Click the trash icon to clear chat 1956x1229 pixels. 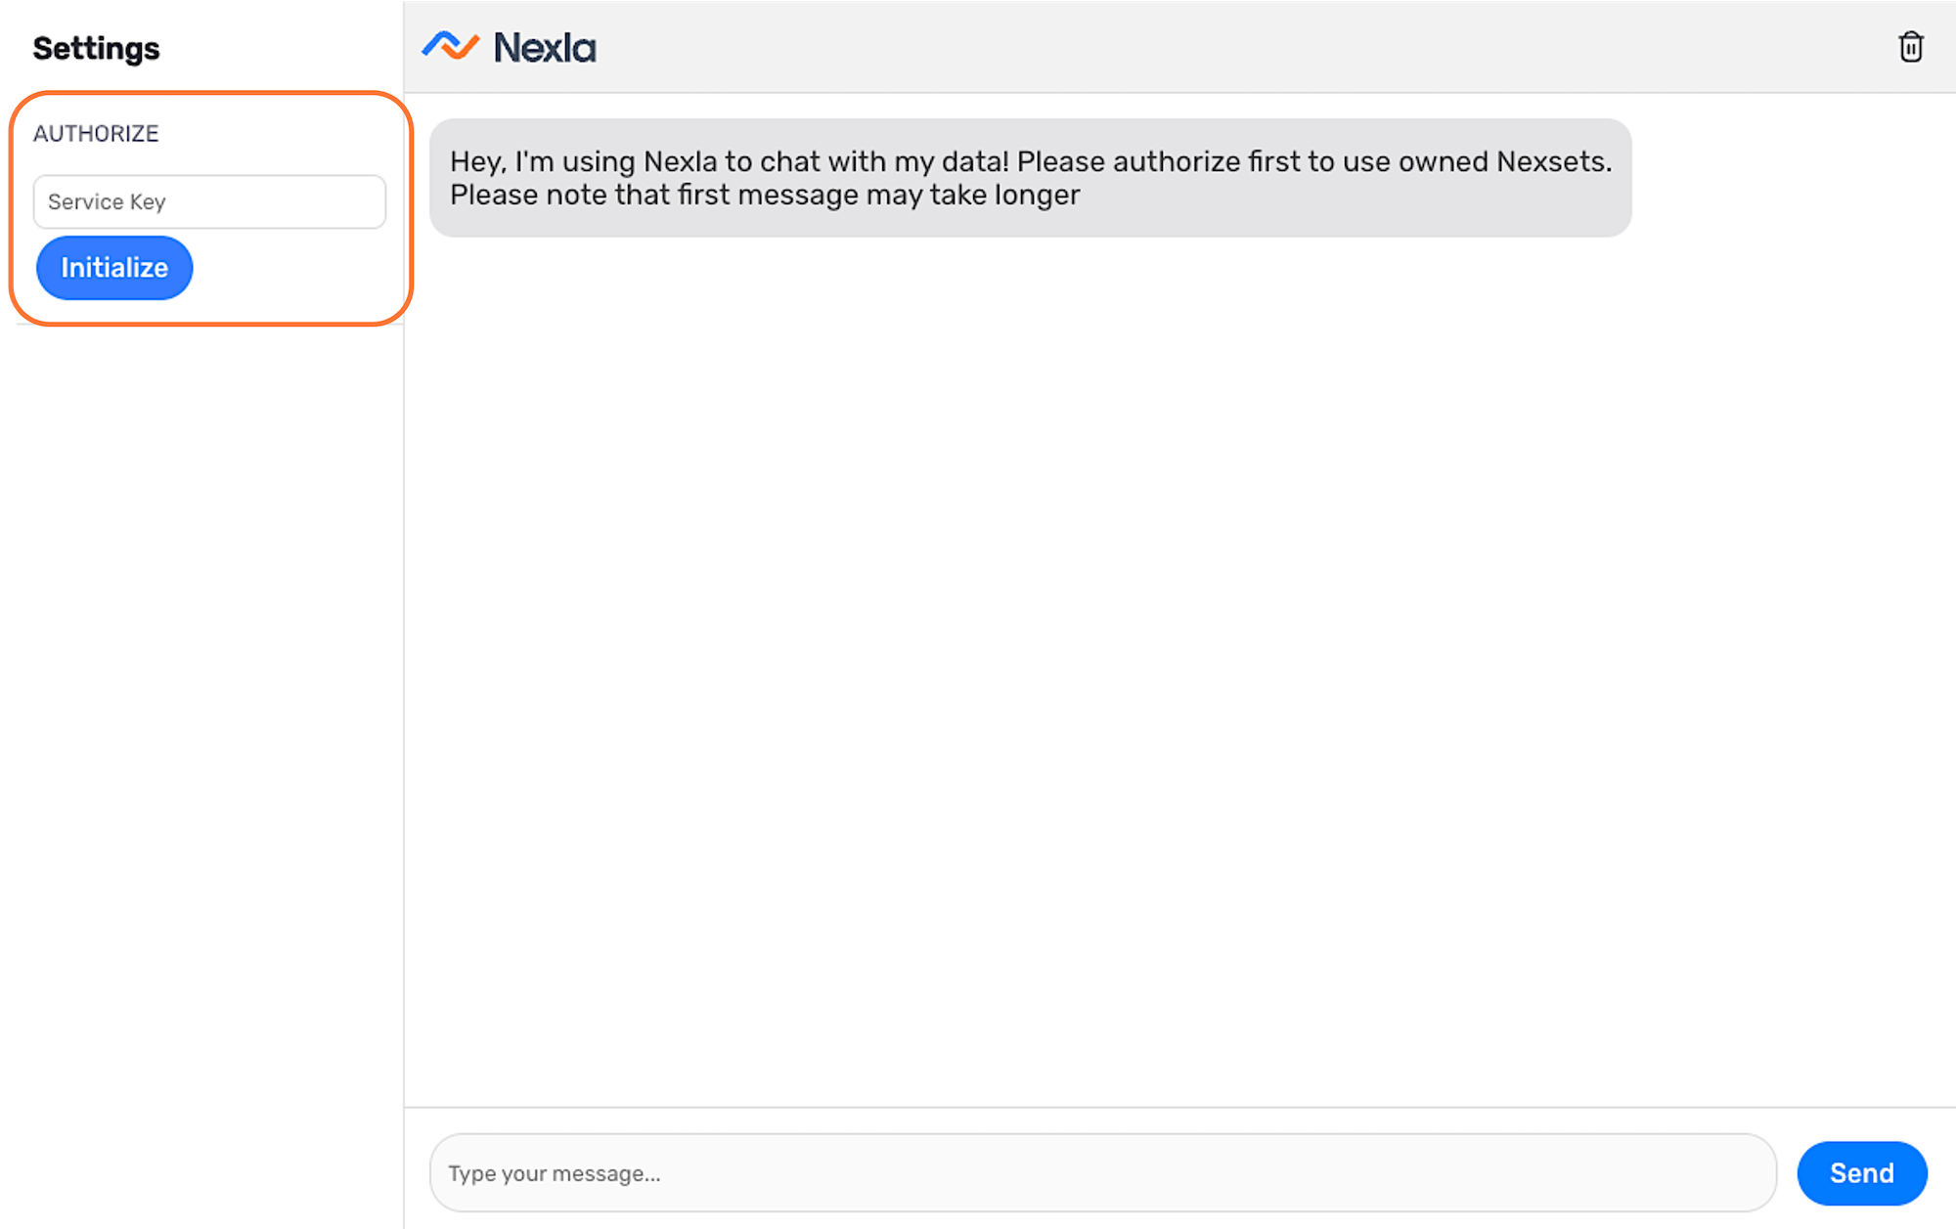pyautogui.click(x=1910, y=47)
